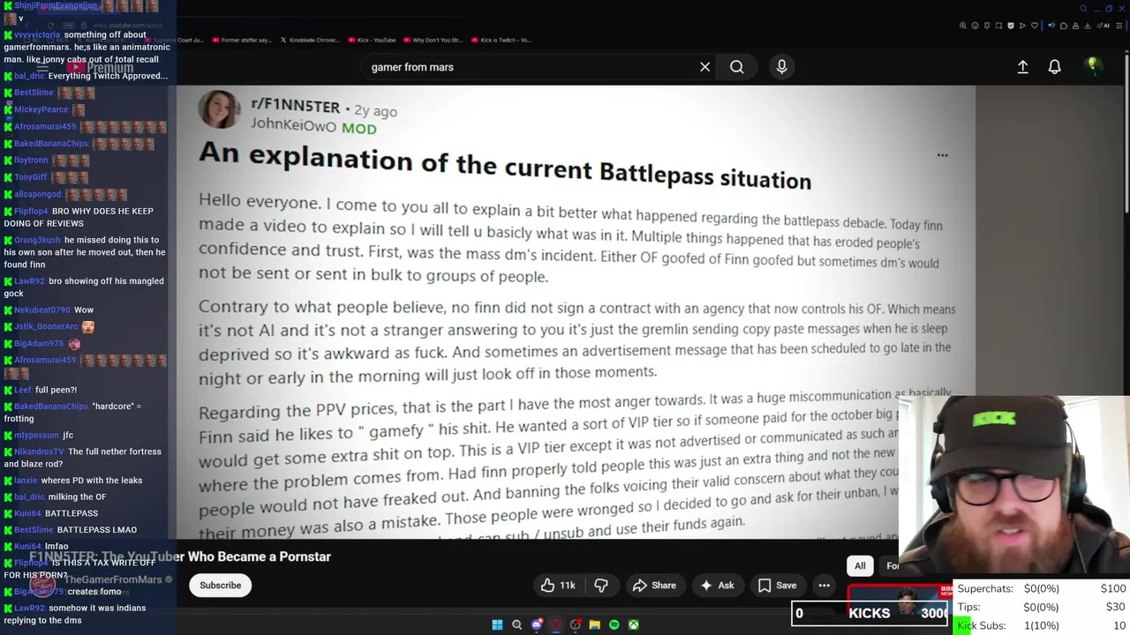
Task: Save the video to a playlist
Action: point(777,585)
